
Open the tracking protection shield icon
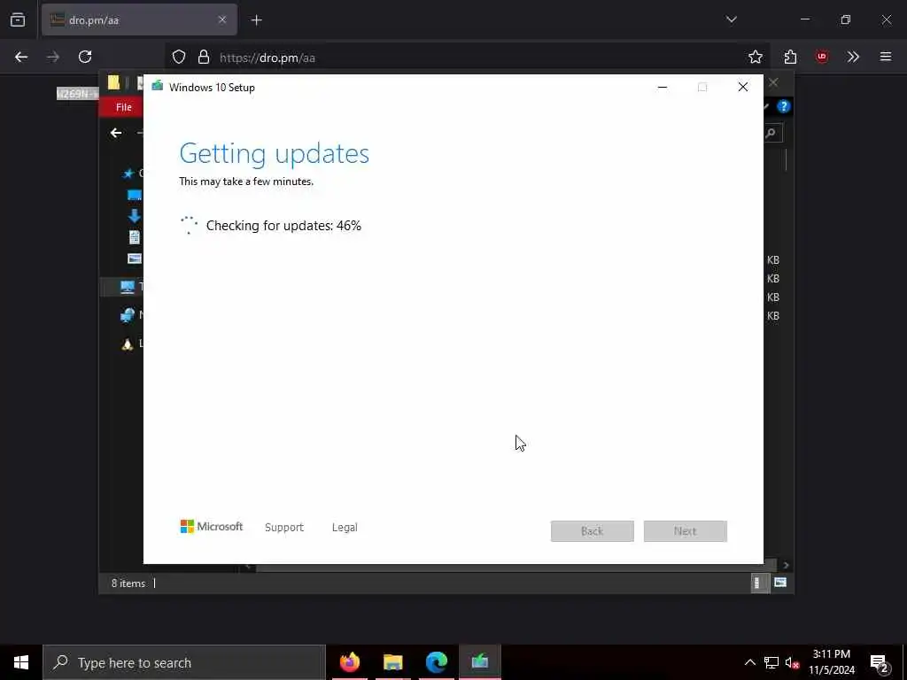click(179, 57)
